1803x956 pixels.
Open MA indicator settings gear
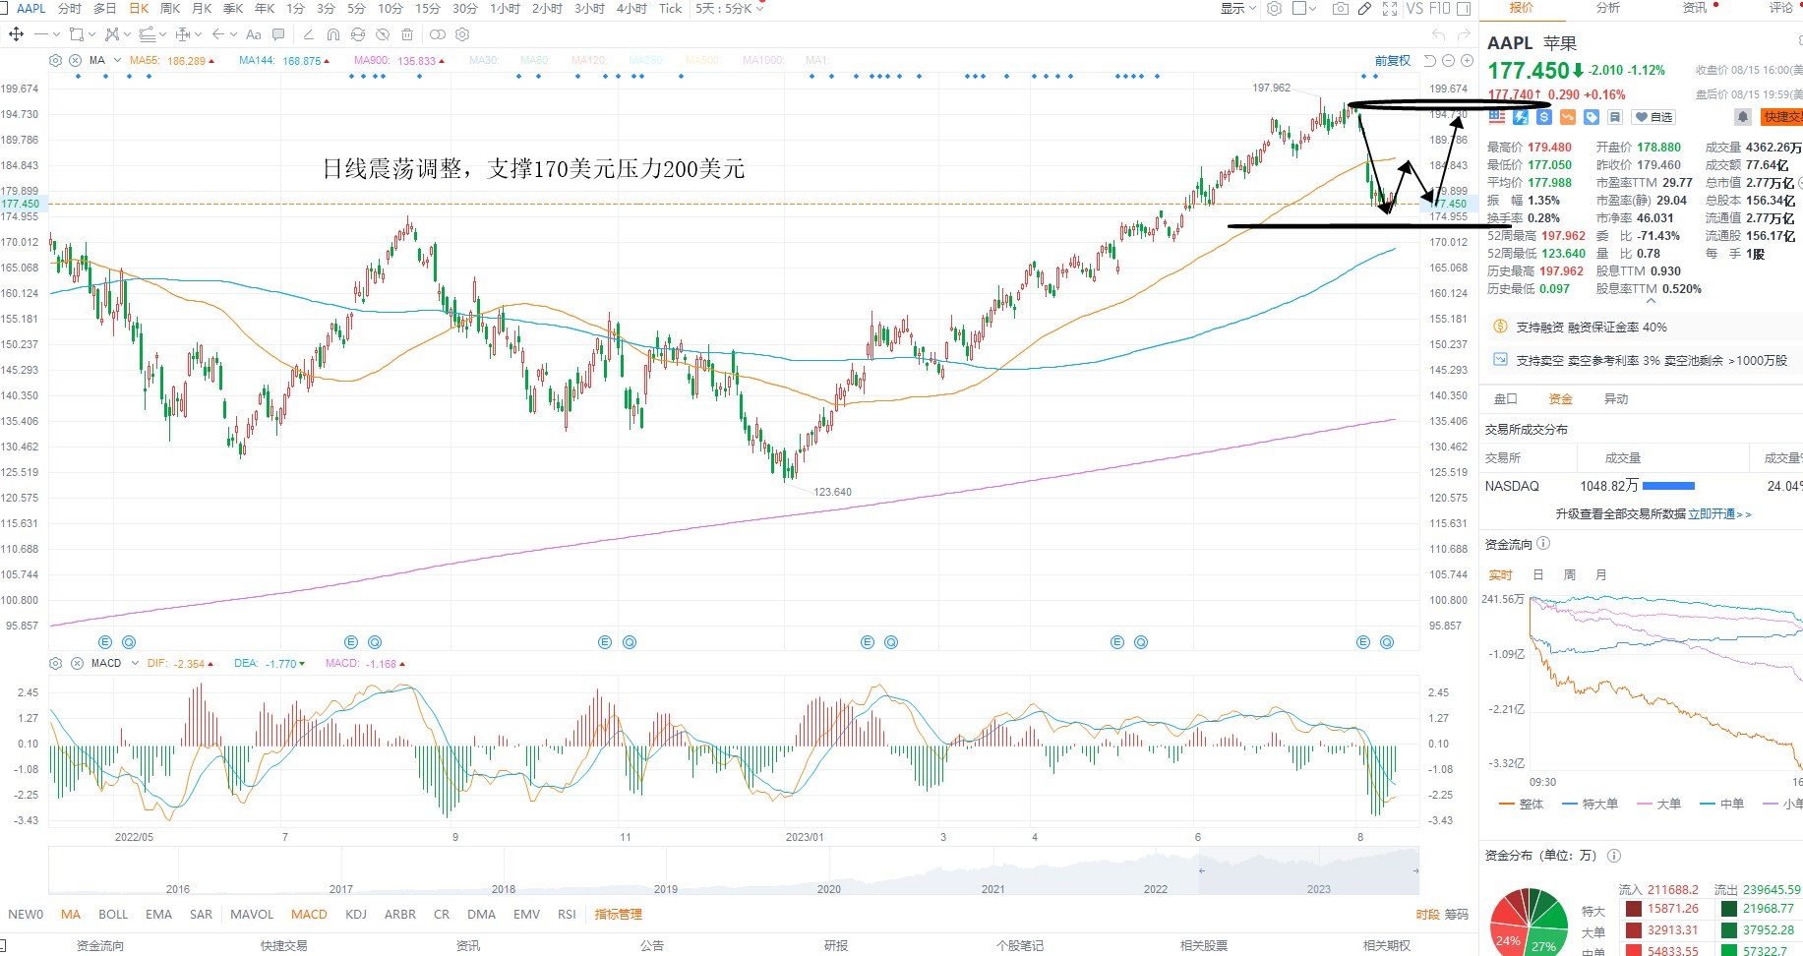click(x=55, y=61)
